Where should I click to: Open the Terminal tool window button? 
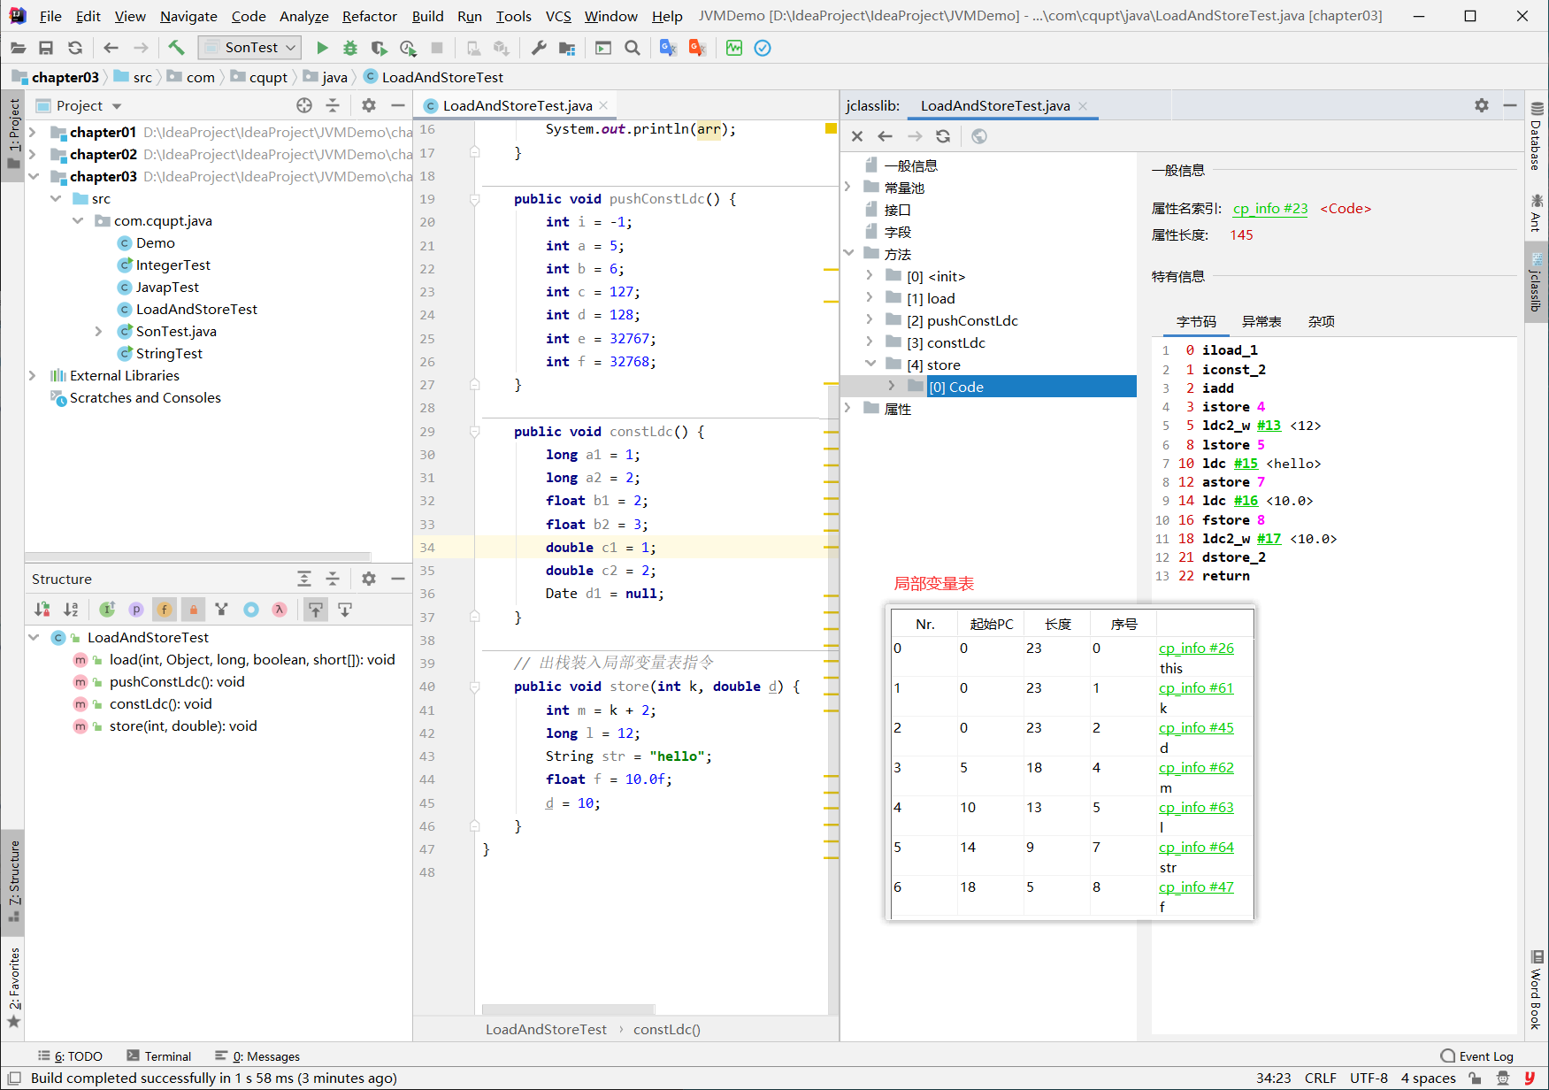tap(159, 1056)
